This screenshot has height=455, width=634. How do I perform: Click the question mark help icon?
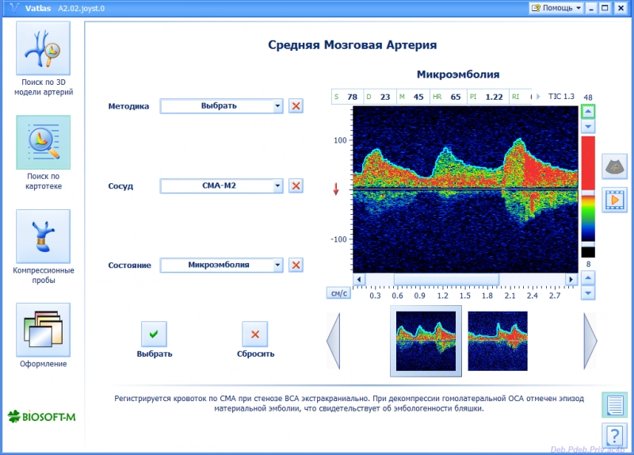click(x=614, y=434)
